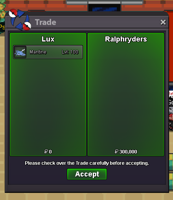This screenshot has width=173, height=200.
Task: Click Lux's 0 money offer amount
Action: pyautogui.click(x=50, y=152)
